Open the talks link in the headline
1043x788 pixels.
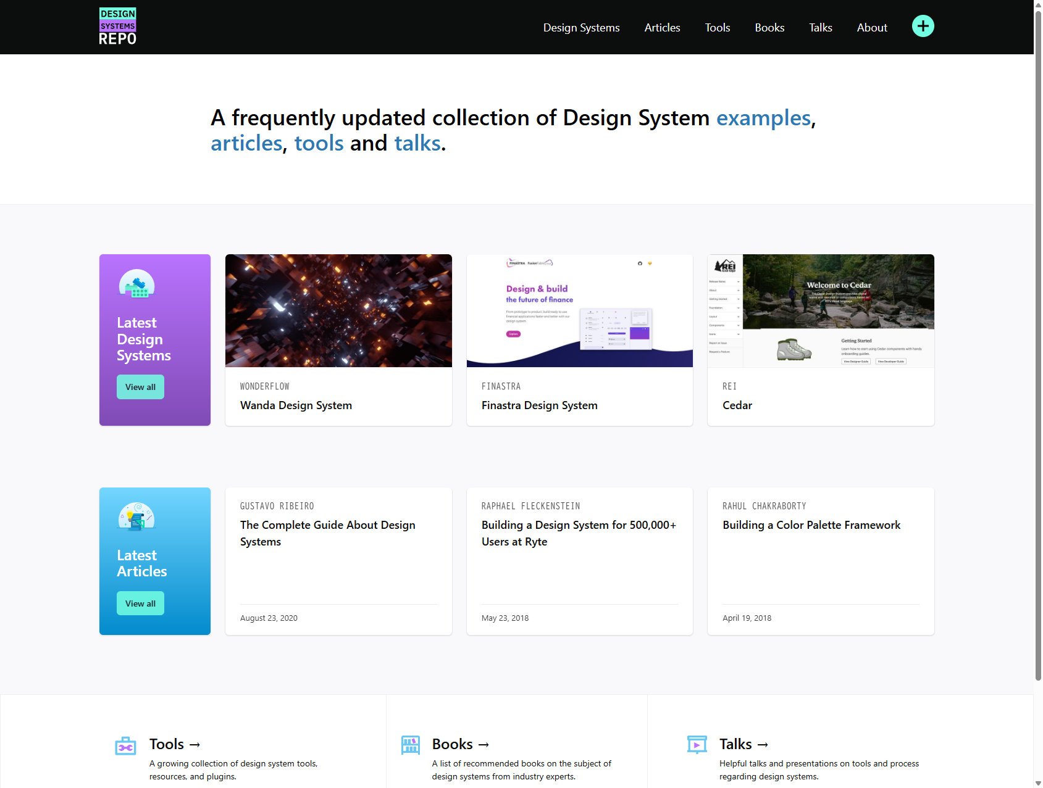coord(417,143)
